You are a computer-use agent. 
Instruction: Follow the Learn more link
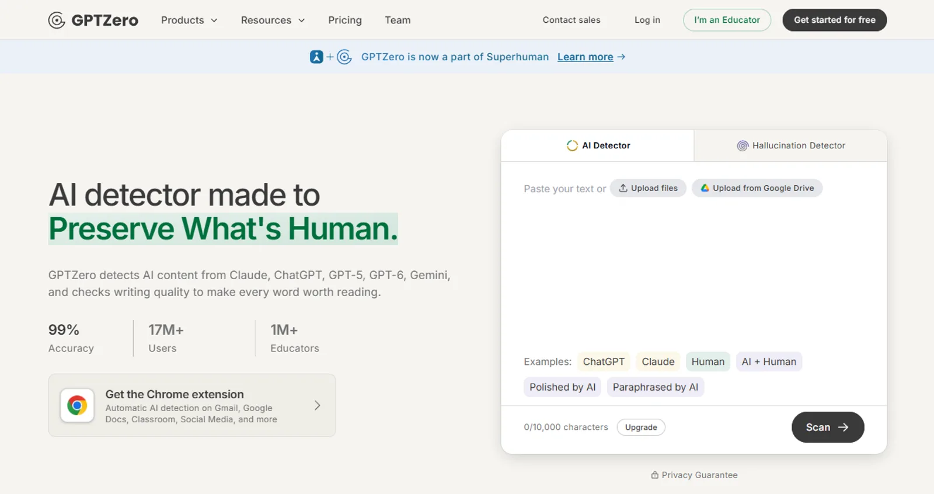585,57
